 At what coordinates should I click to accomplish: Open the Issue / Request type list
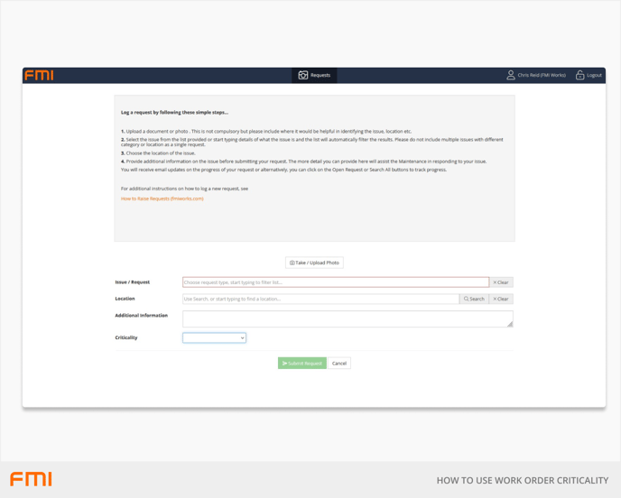coord(335,282)
